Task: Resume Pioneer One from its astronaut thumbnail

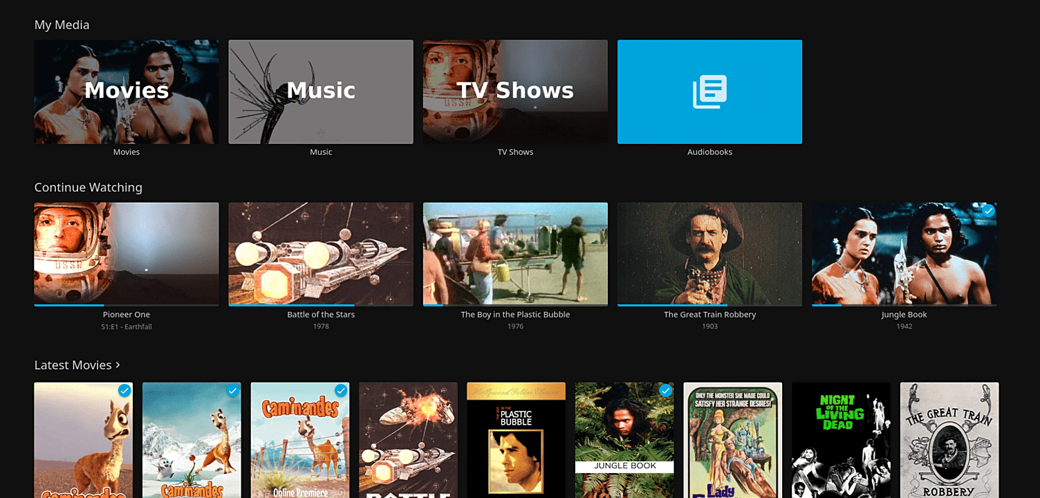Action: [x=127, y=253]
